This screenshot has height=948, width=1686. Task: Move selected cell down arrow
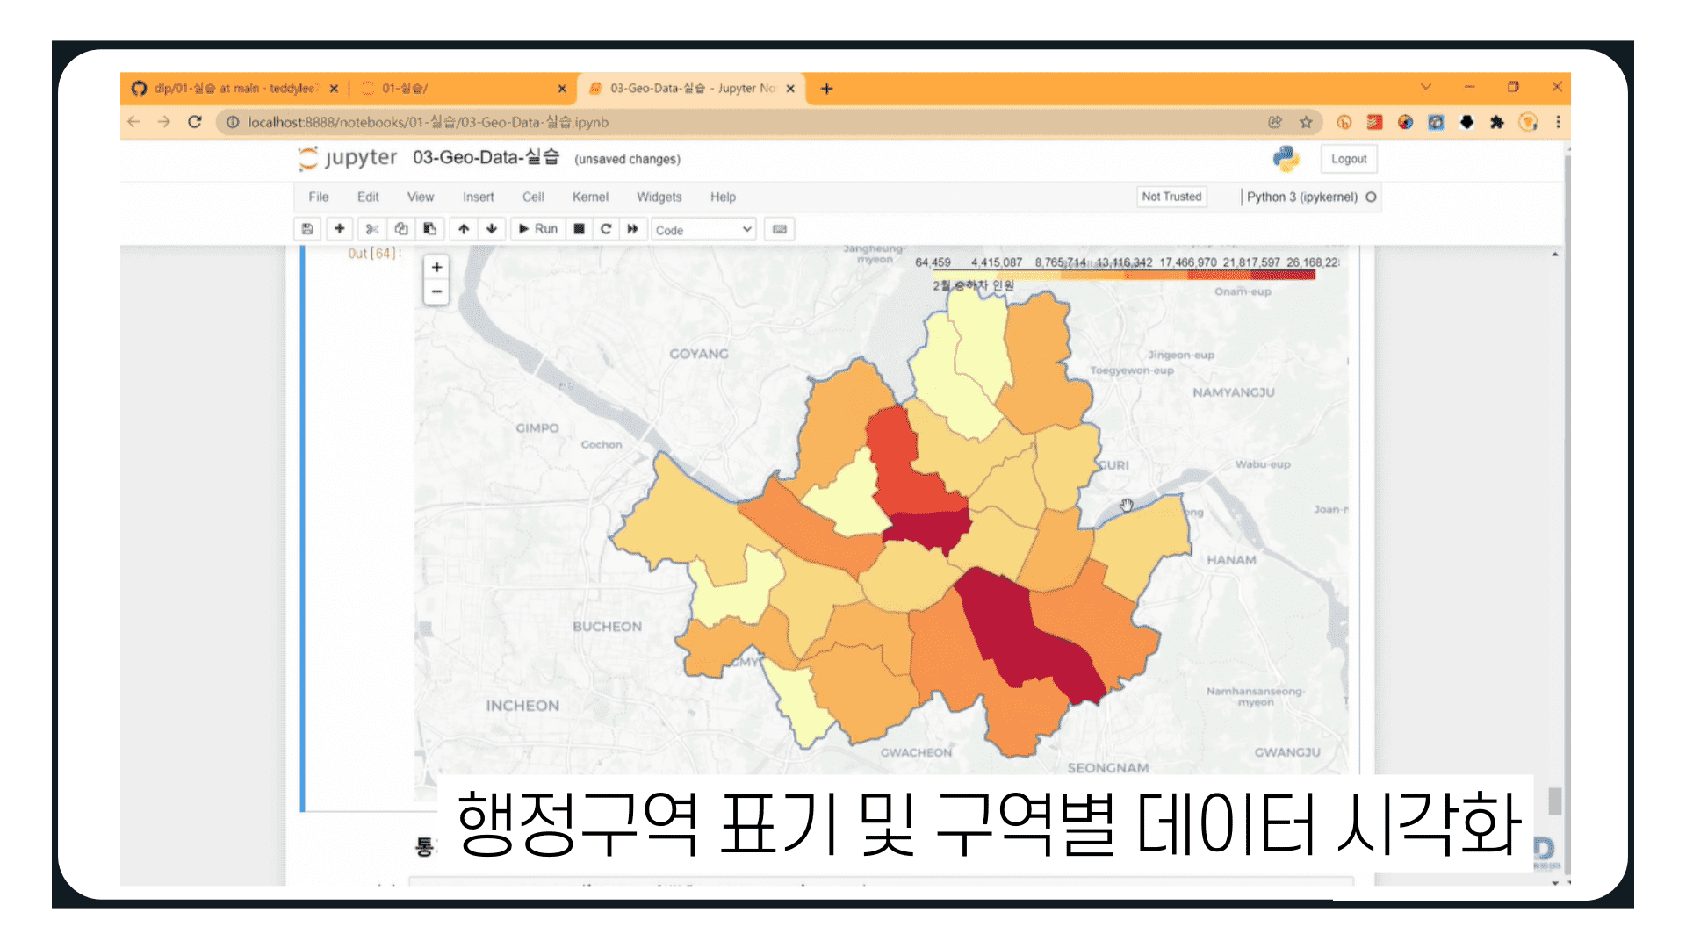492,229
